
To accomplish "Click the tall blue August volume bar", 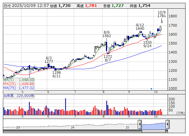I will [107, 108].
